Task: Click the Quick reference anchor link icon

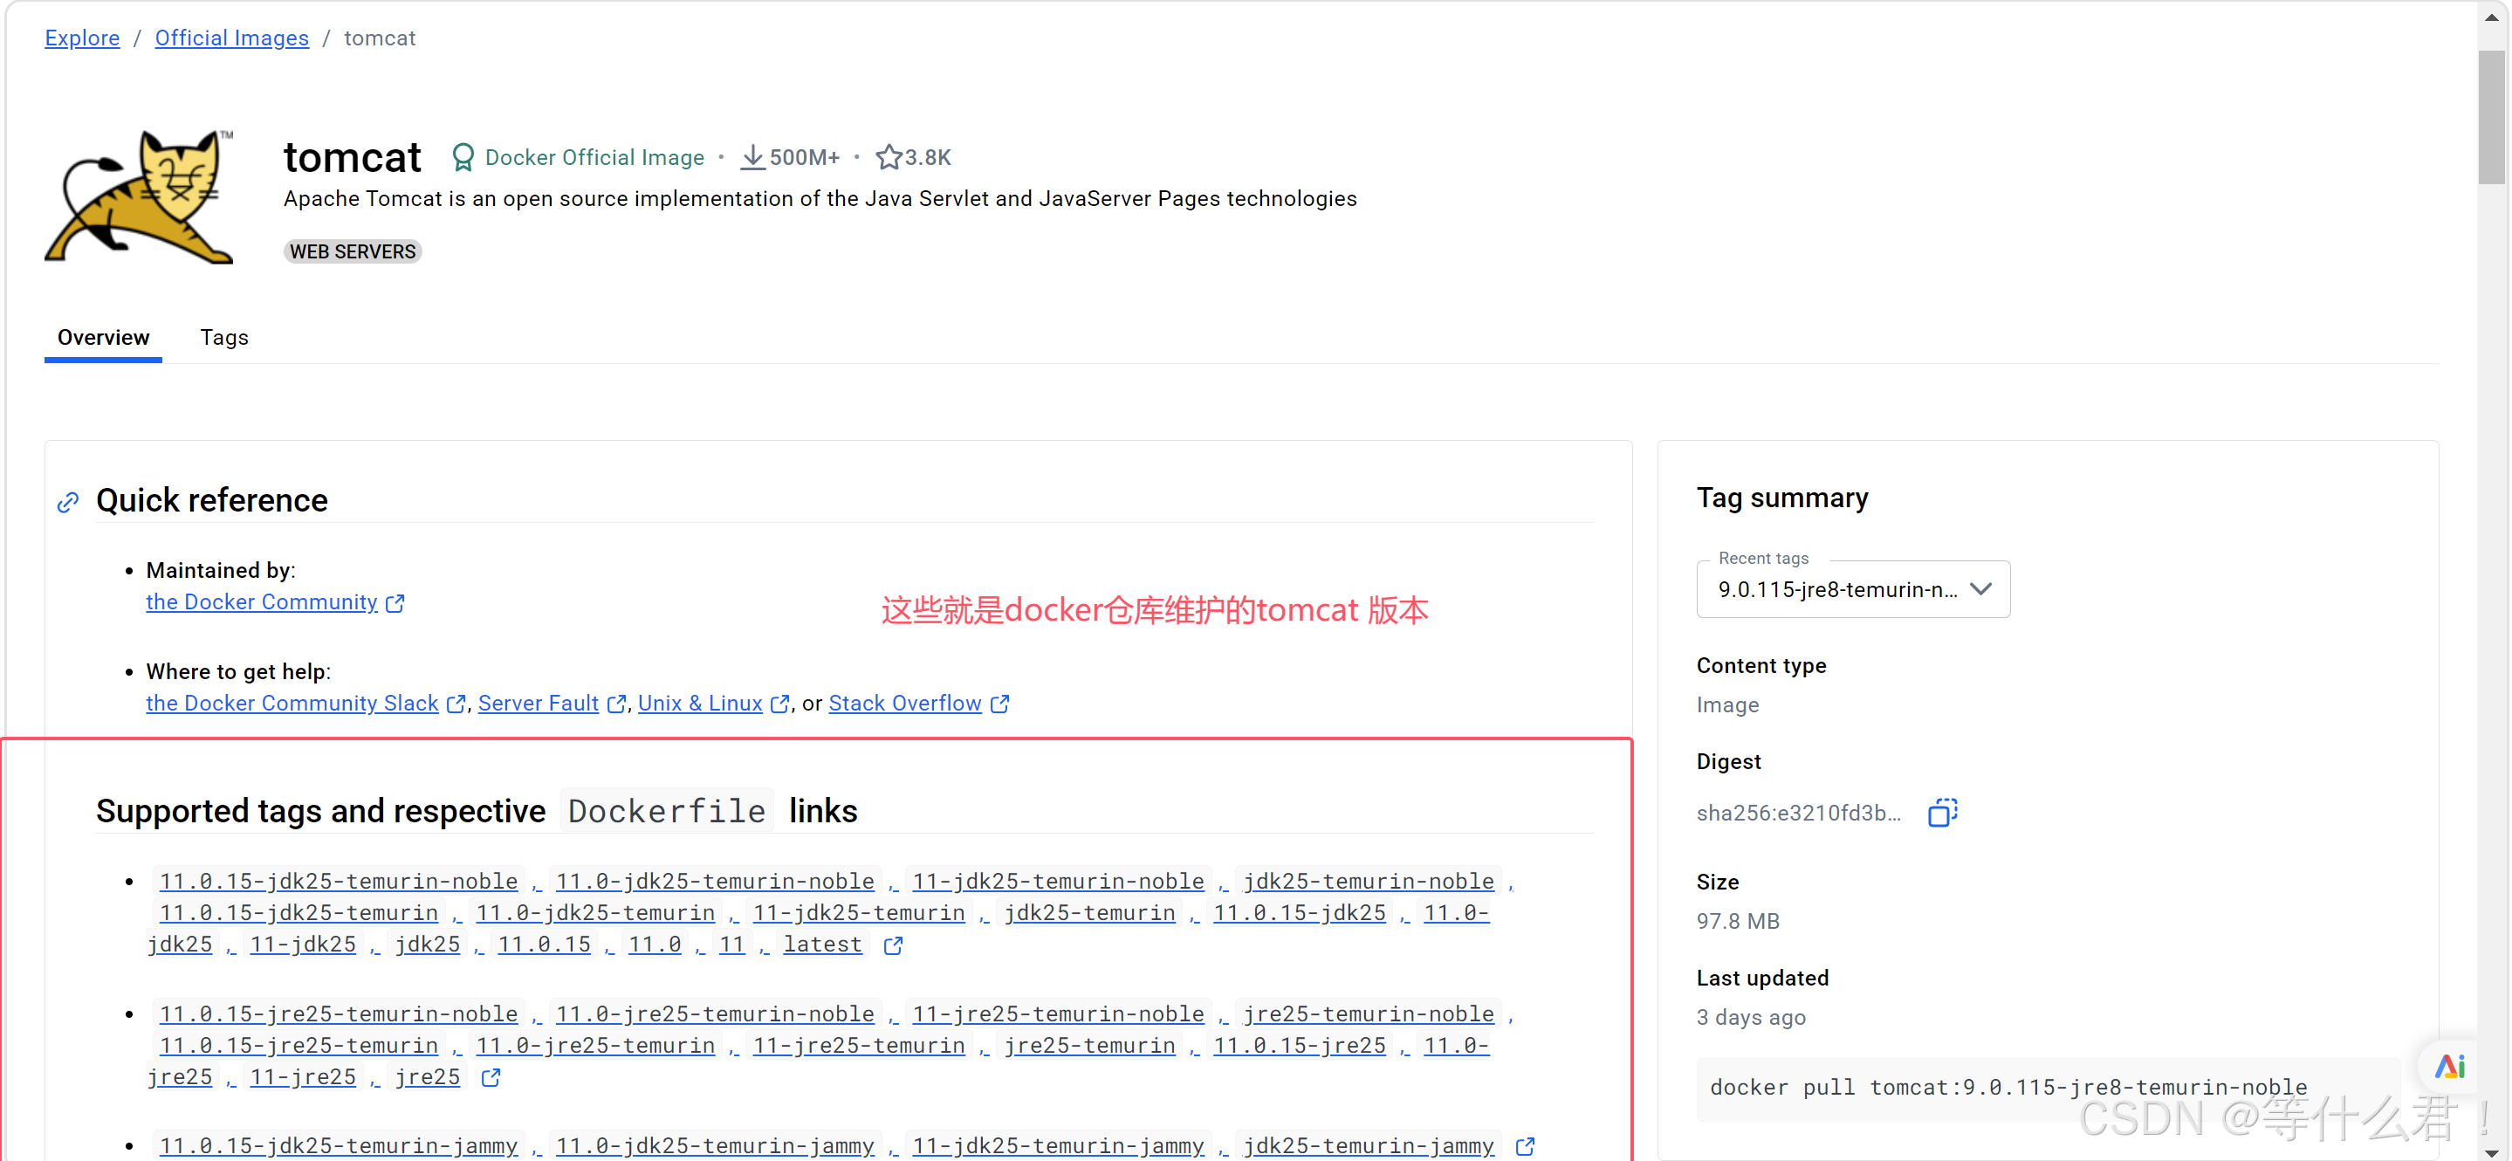Action: click(67, 503)
